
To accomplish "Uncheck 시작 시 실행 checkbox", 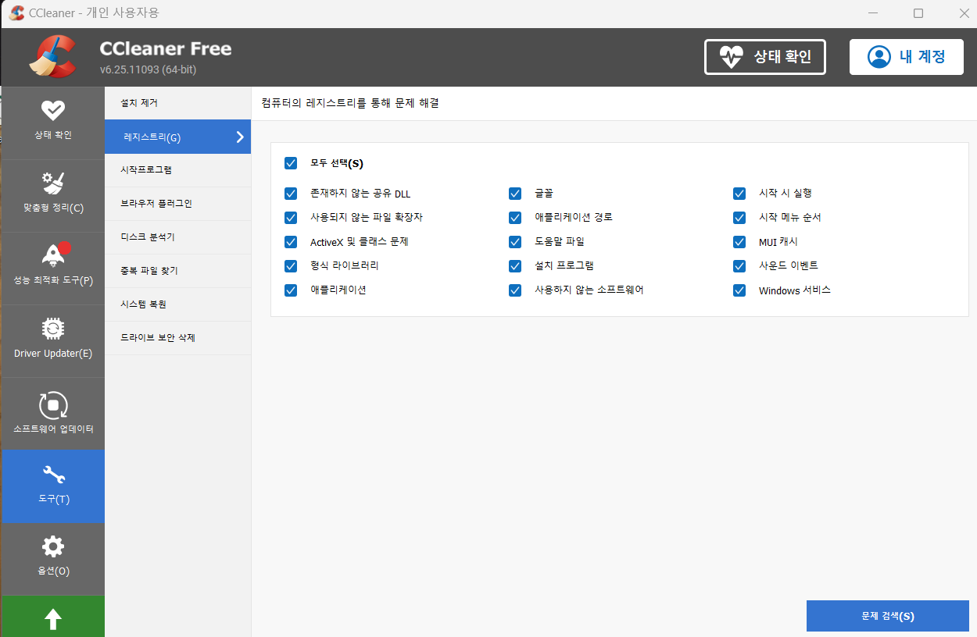I will [x=739, y=194].
